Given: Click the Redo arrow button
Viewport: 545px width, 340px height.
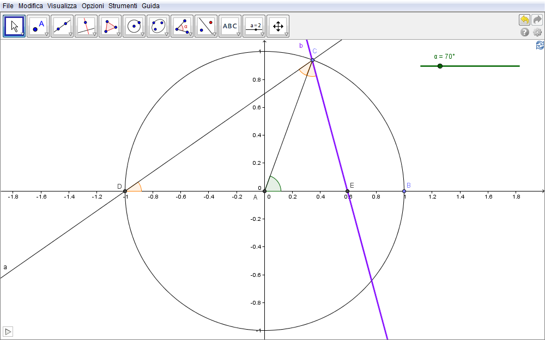Looking at the screenshot, I should click(537, 20).
